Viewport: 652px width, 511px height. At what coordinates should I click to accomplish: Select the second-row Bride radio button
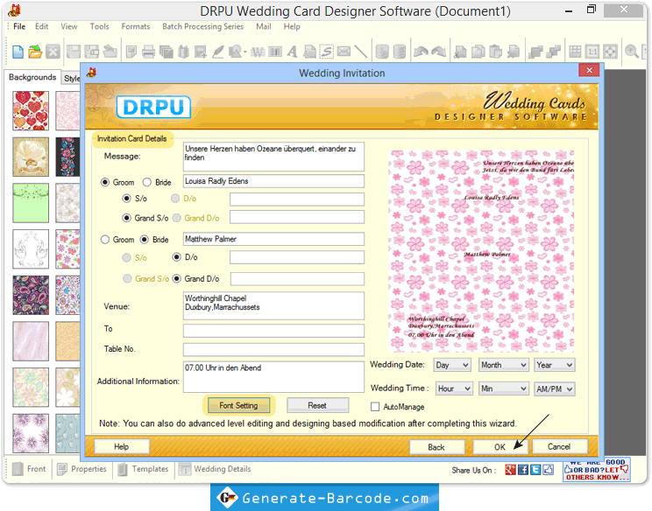pyautogui.click(x=145, y=240)
